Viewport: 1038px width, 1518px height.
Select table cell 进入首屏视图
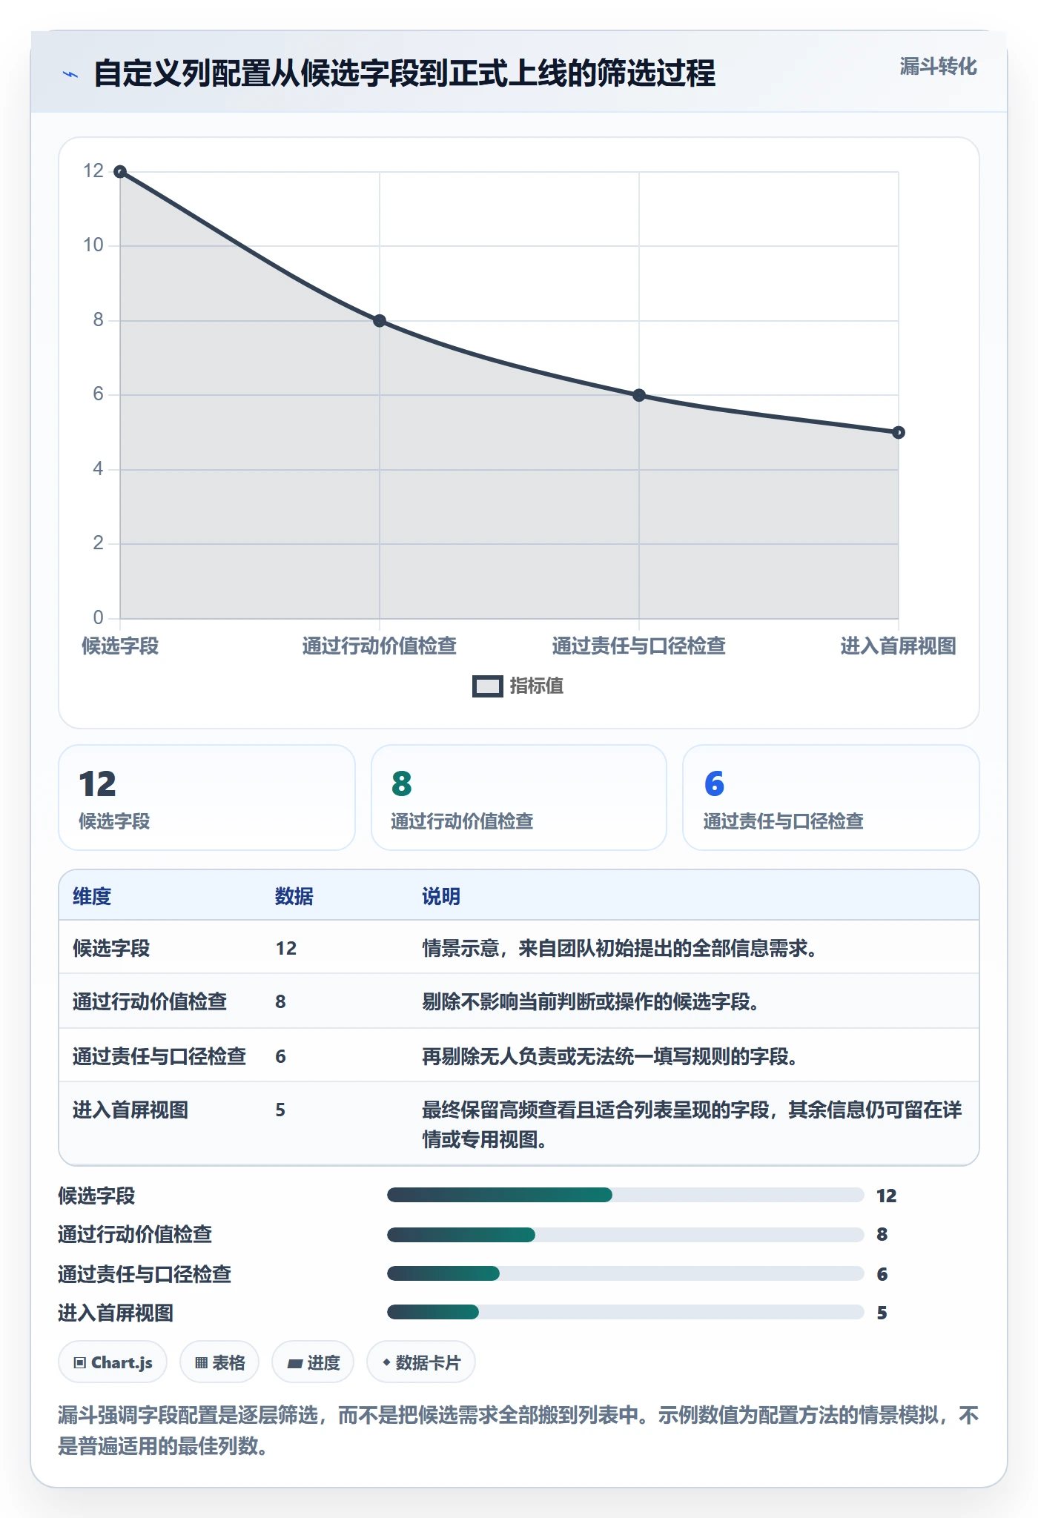[130, 1110]
